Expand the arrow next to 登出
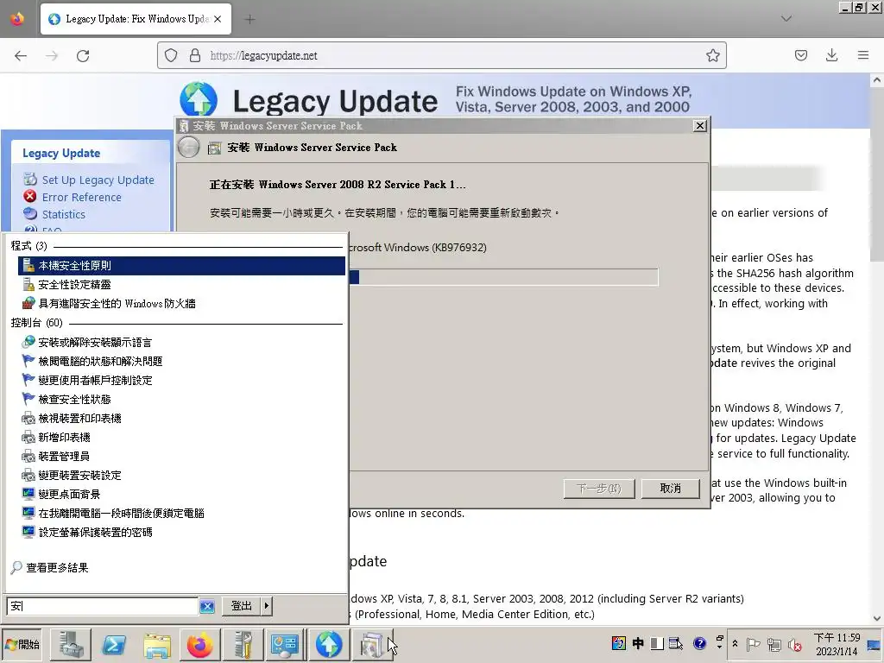This screenshot has height=663, width=884. point(266,606)
